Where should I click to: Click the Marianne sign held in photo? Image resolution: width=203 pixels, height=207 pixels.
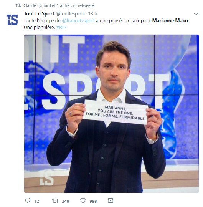pyautogui.click(x=116, y=112)
